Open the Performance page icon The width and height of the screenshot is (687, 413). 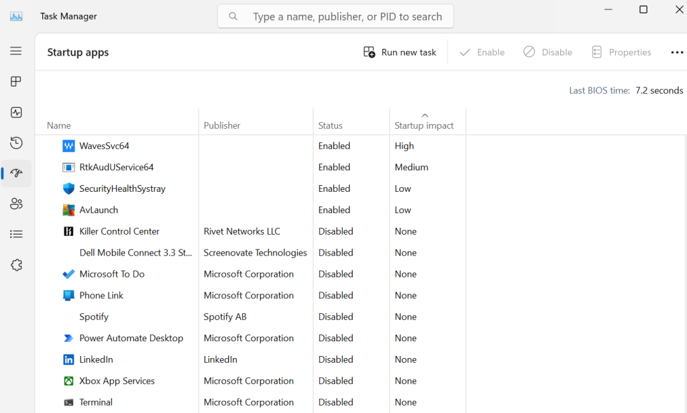pyautogui.click(x=16, y=113)
